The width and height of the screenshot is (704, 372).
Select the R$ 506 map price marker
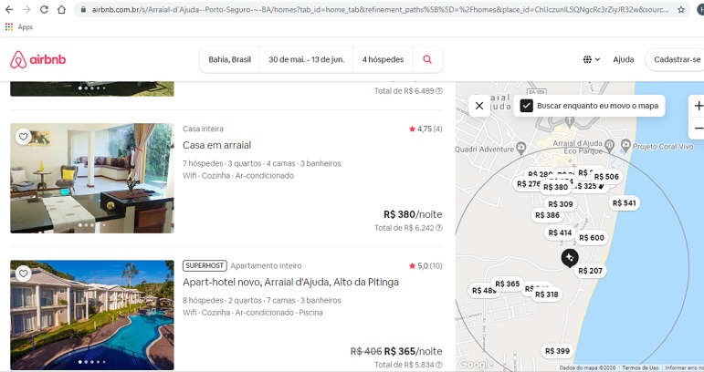click(606, 177)
